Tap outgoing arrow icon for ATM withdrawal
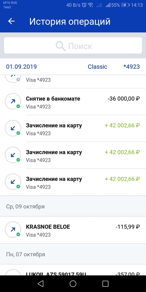 pyautogui.click(x=13, y=102)
